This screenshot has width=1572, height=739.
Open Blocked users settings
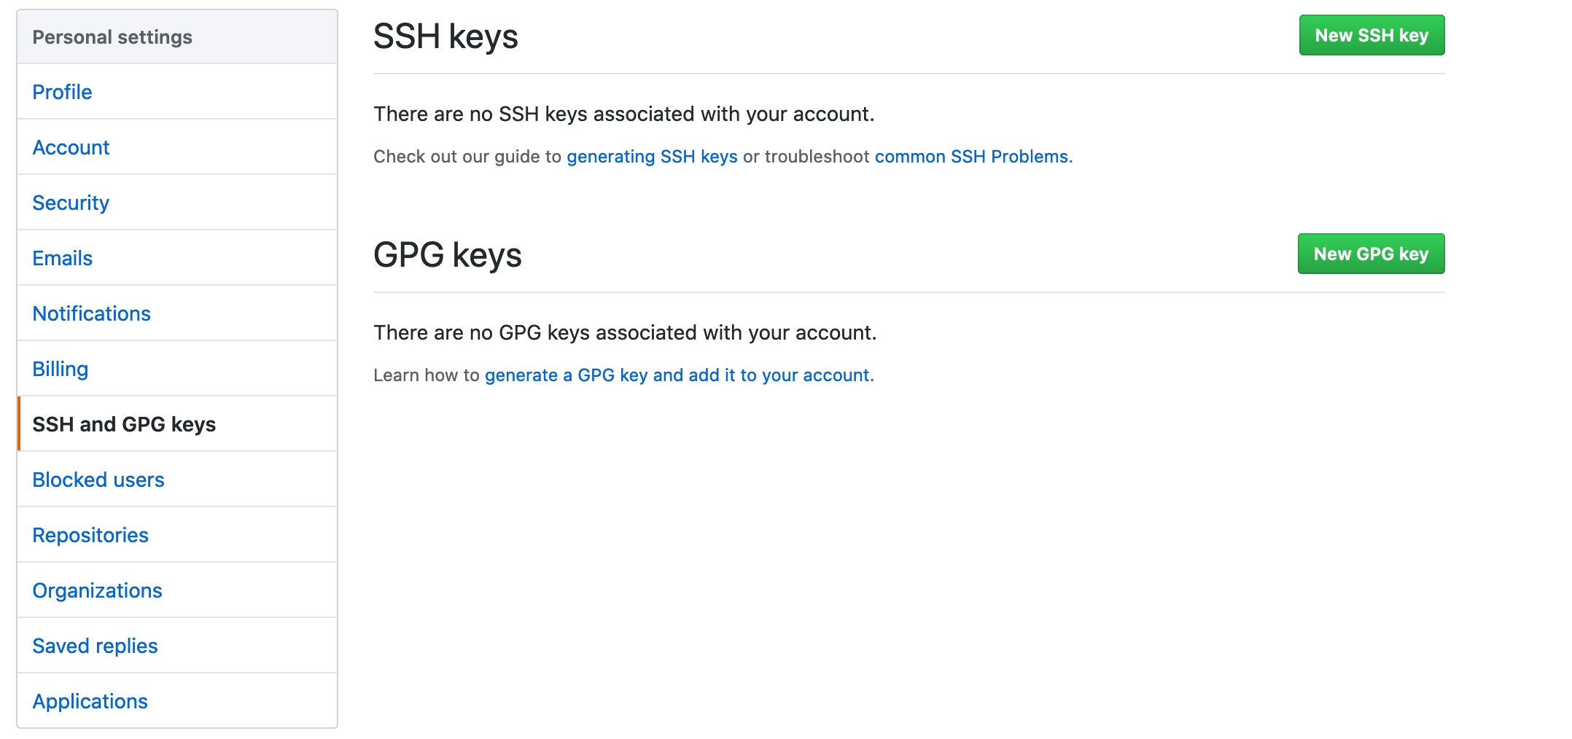(98, 480)
